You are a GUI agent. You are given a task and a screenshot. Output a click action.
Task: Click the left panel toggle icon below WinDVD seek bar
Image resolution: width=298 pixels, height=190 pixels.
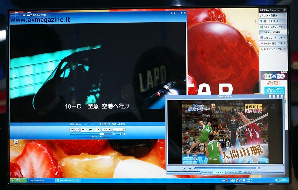[94, 136]
